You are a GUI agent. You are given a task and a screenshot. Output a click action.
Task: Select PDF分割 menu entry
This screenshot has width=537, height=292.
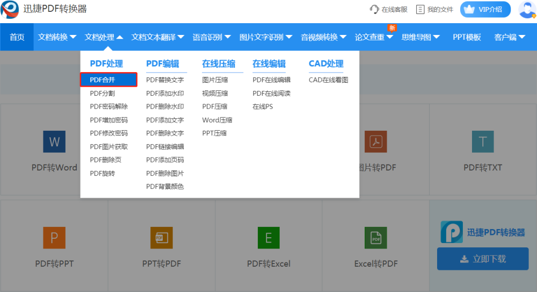103,94
